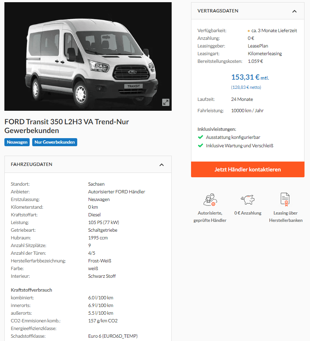Click the piggy bank icon
Image resolution: width=310 pixels, height=341 pixels.
coord(248,200)
